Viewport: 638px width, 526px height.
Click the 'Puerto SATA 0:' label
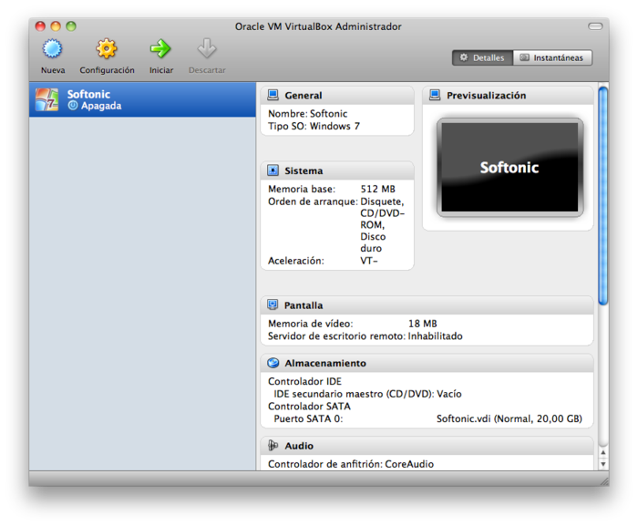click(308, 419)
